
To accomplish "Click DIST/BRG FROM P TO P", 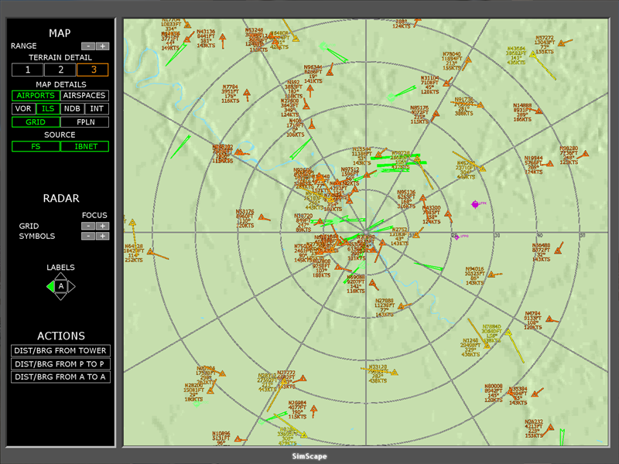I will (x=60, y=363).
